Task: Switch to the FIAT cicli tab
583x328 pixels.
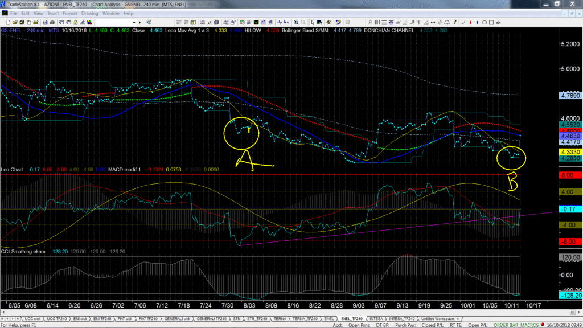Action: (x=125, y=319)
